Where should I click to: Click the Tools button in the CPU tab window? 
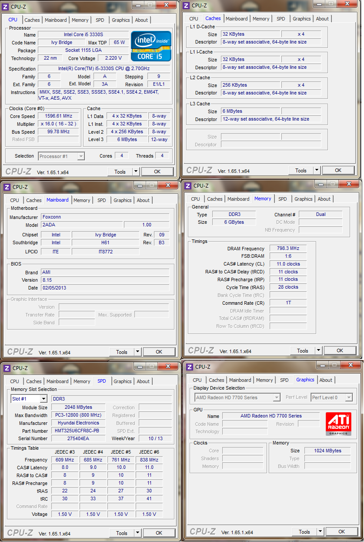coord(120,172)
